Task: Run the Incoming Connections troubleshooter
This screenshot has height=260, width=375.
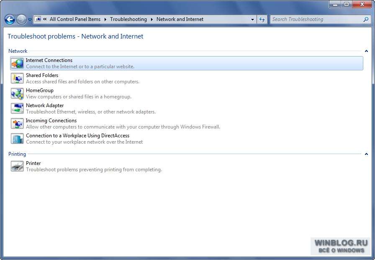Action: click(187, 124)
